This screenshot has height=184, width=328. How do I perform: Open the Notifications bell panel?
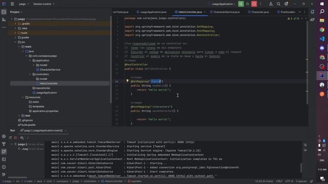point(312,12)
